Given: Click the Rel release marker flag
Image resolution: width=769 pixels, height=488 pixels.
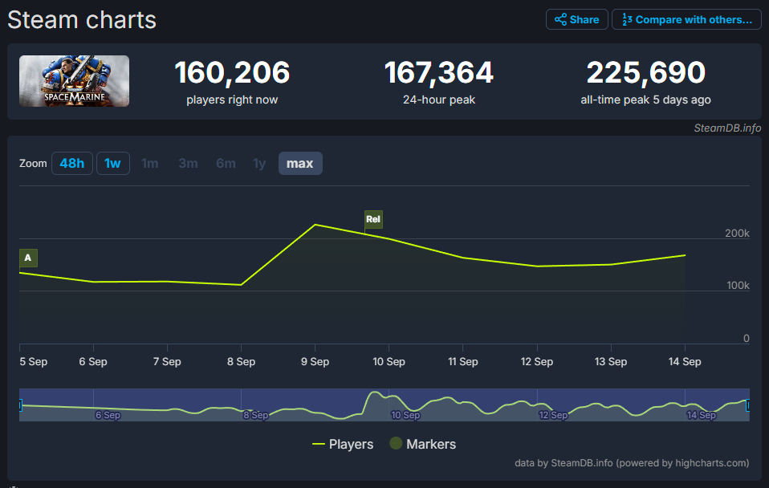Looking at the screenshot, I should click(373, 219).
